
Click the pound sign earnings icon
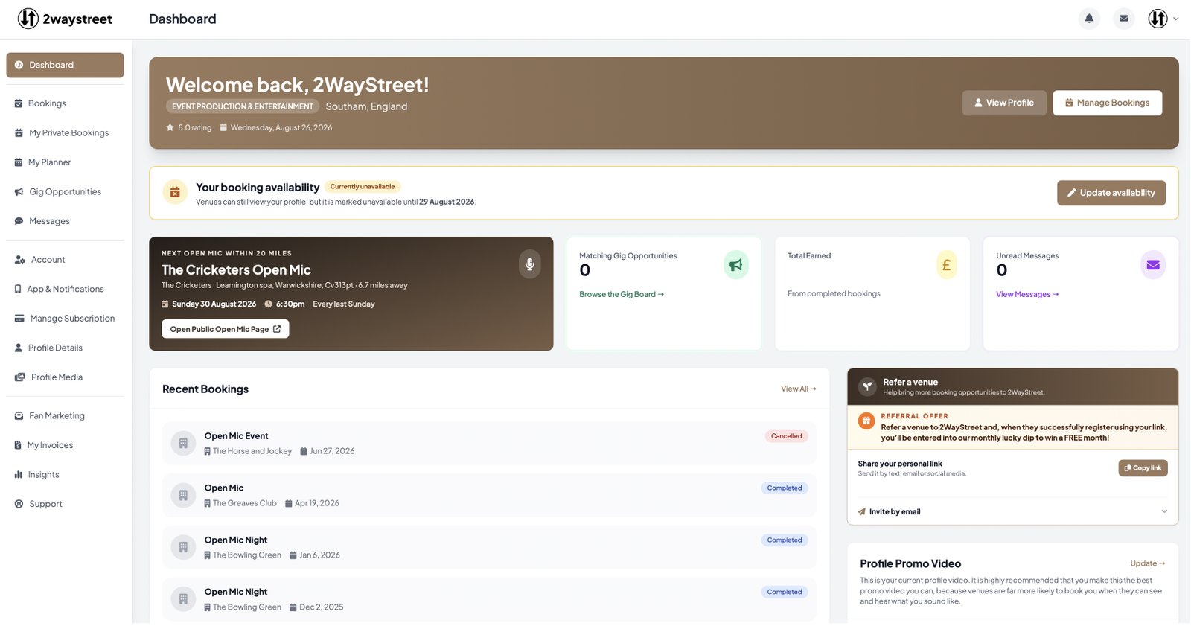[x=946, y=265]
